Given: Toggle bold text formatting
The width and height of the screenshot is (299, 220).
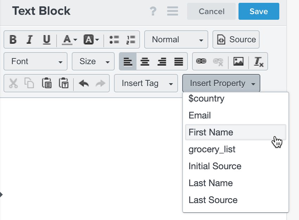Looking at the screenshot, I should [x=13, y=39].
